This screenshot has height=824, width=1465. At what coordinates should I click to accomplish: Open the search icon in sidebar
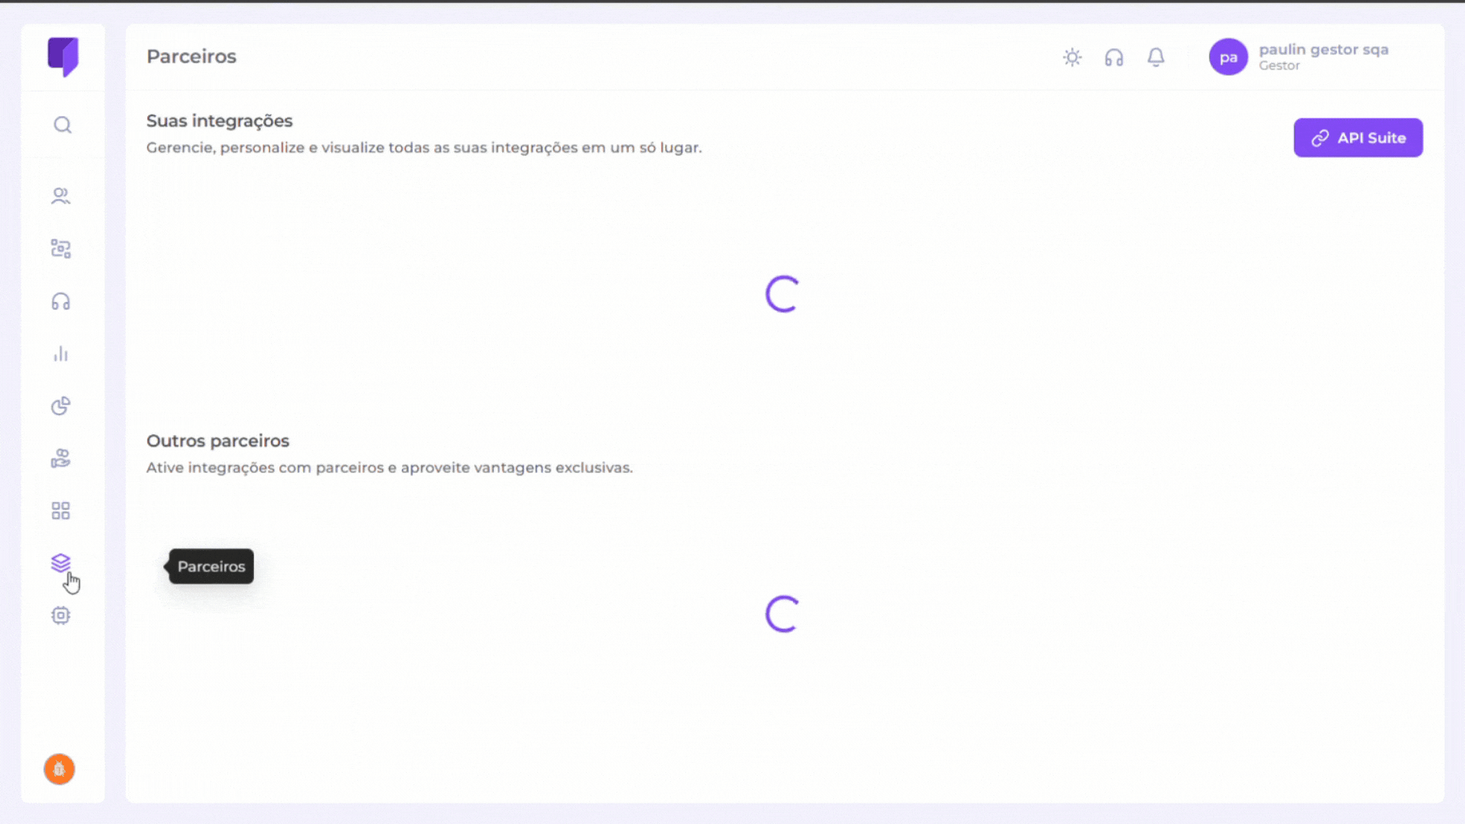63,124
